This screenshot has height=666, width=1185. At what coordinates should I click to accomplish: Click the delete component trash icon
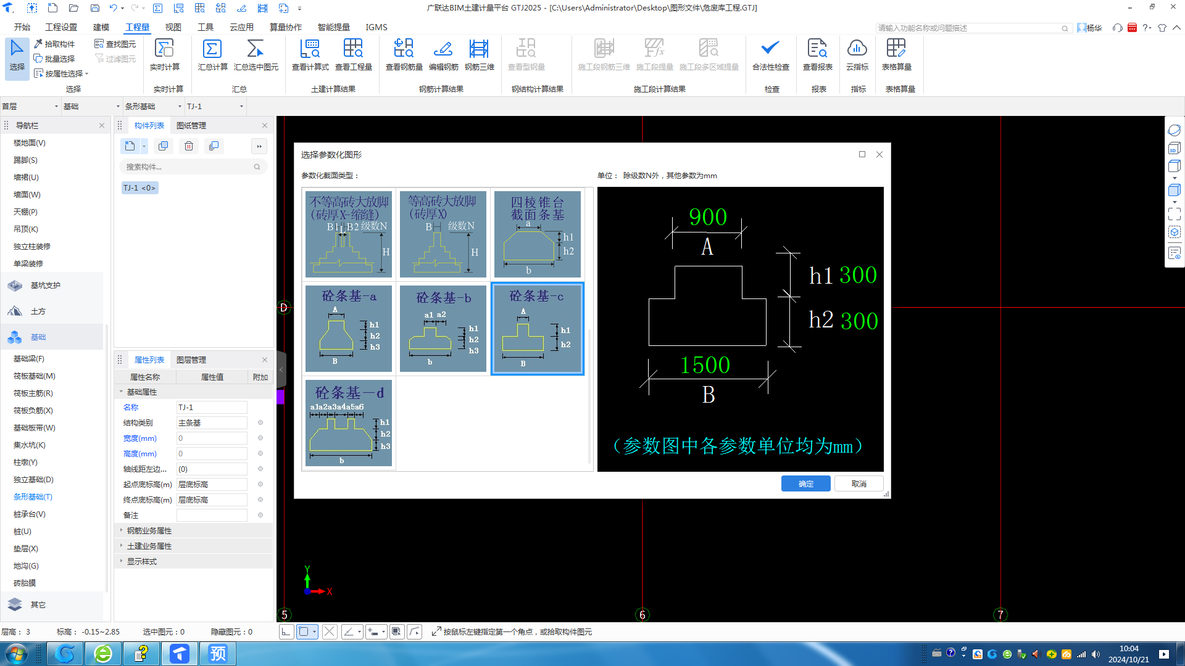(x=189, y=146)
